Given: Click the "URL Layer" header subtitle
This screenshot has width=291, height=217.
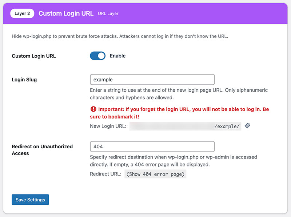Looking at the screenshot, I should (108, 13).
